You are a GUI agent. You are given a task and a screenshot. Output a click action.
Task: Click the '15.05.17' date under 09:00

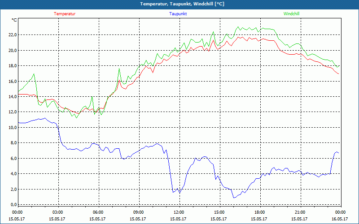pos(138,219)
